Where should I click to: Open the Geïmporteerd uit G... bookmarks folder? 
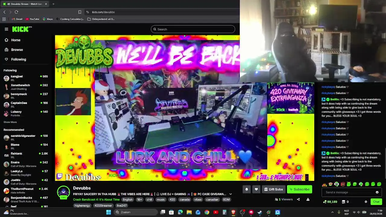coord(101,19)
